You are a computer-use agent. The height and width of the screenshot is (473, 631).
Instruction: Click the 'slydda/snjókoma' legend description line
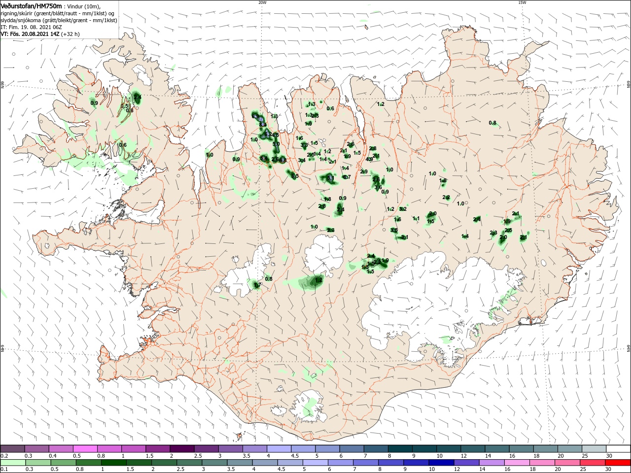click(59, 20)
